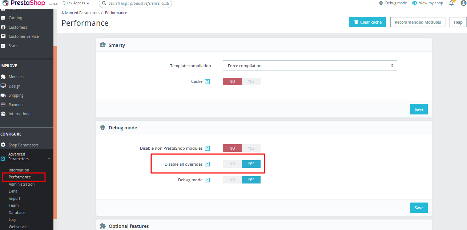Open Administration submenu item

[22, 184]
